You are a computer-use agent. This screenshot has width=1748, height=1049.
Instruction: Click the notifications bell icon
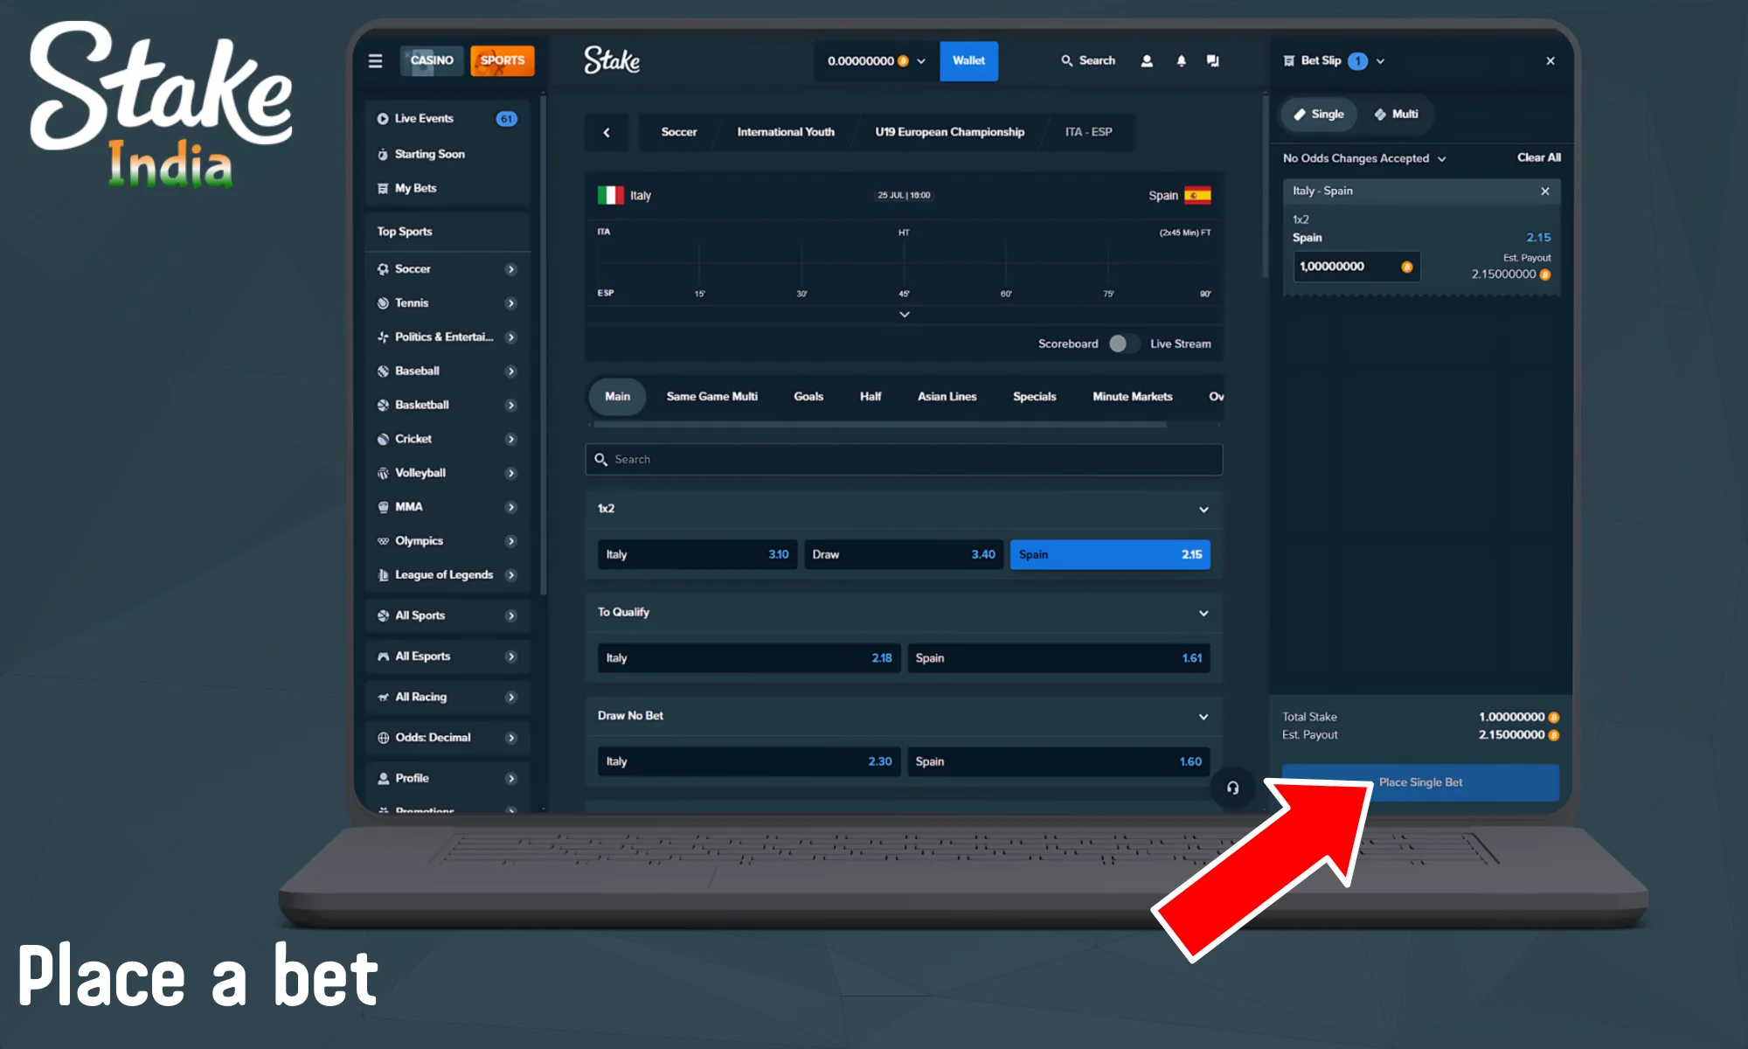click(x=1181, y=61)
